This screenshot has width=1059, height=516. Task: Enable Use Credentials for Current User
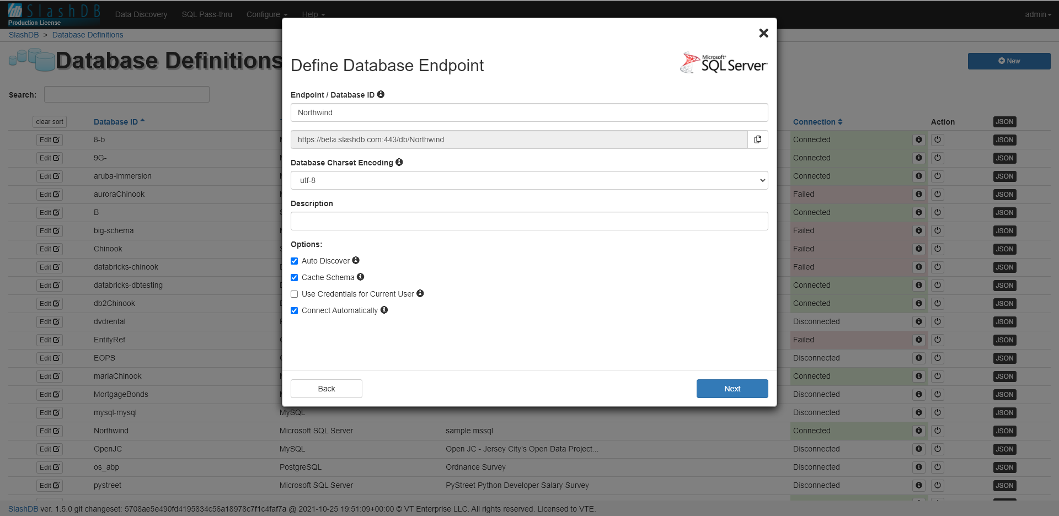[x=295, y=294]
